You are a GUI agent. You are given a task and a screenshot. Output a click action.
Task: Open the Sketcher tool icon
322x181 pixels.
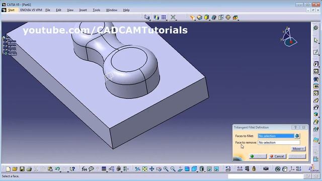point(315,52)
